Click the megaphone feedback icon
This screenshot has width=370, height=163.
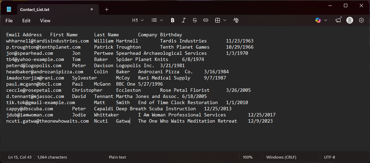pyautogui.click(x=338, y=21)
